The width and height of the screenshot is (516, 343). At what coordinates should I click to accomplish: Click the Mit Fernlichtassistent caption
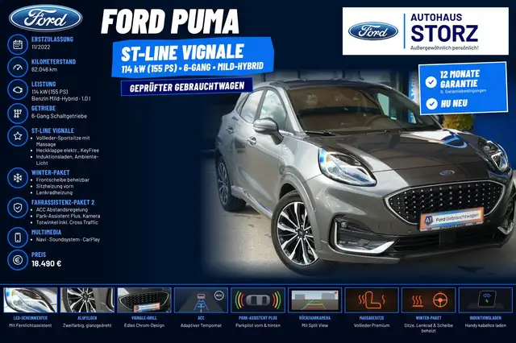click(x=31, y=325)
